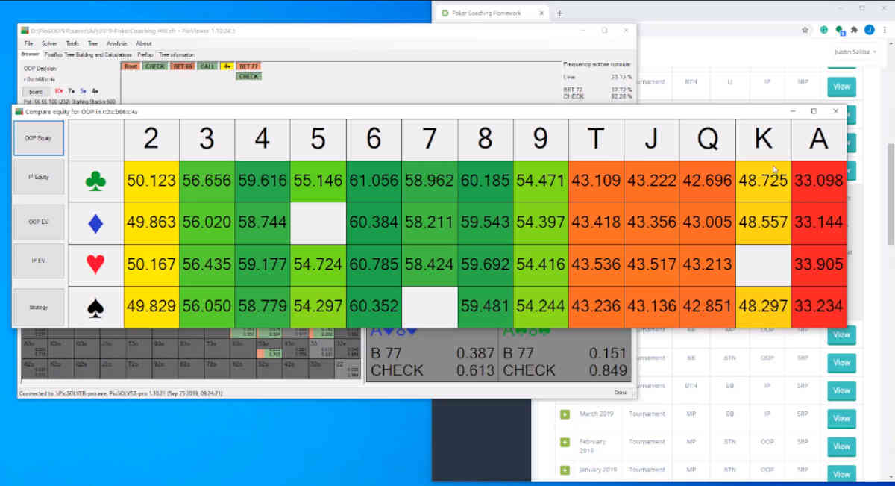The height and width of the screenshot is (486, 895).
Task: Show the Strategy view
Action: coord(38,307)
